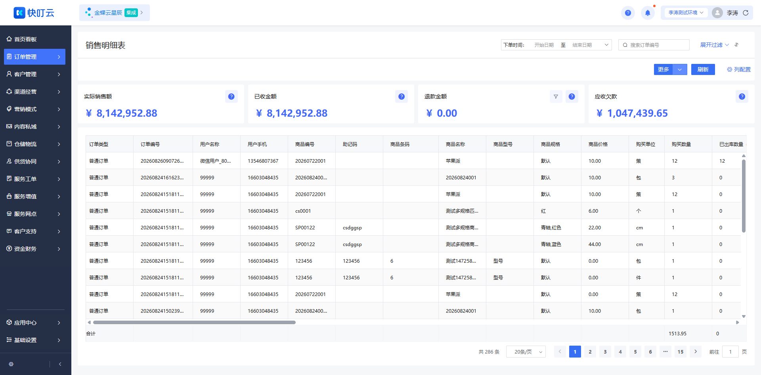Viewport: 761px width, 375px height.
Task: Click the 购买数量 column header
Action: [x=688, y=144]
